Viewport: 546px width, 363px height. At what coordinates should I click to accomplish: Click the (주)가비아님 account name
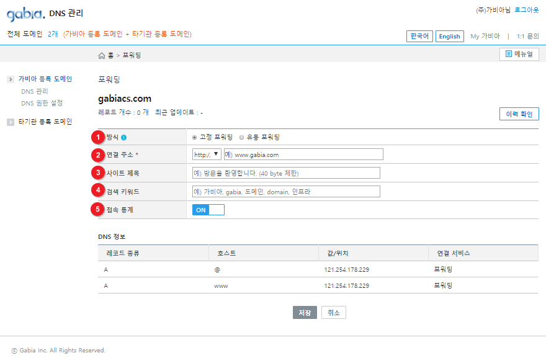(493, 10)
